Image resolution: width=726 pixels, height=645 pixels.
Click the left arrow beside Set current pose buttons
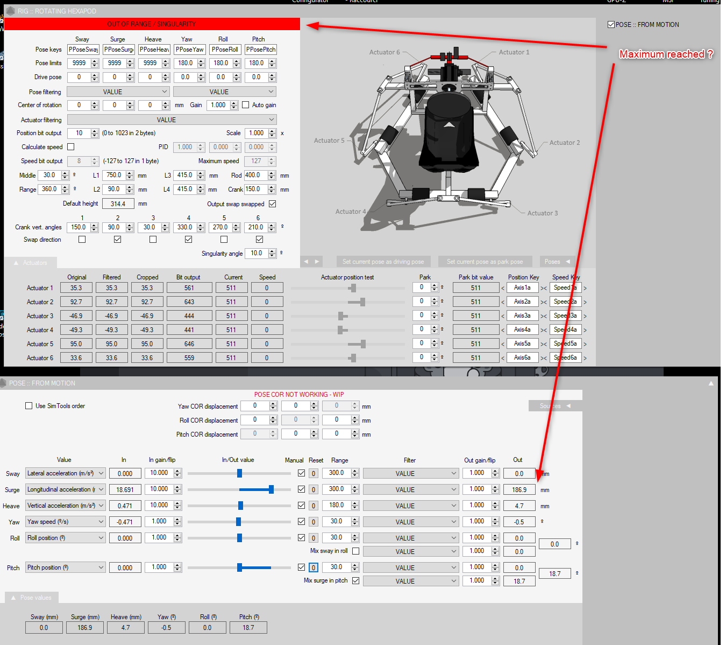(x=306, y=262)
